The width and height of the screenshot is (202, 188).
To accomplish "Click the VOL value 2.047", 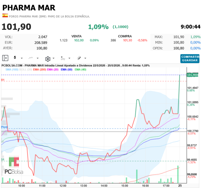I will coord(43,37).
